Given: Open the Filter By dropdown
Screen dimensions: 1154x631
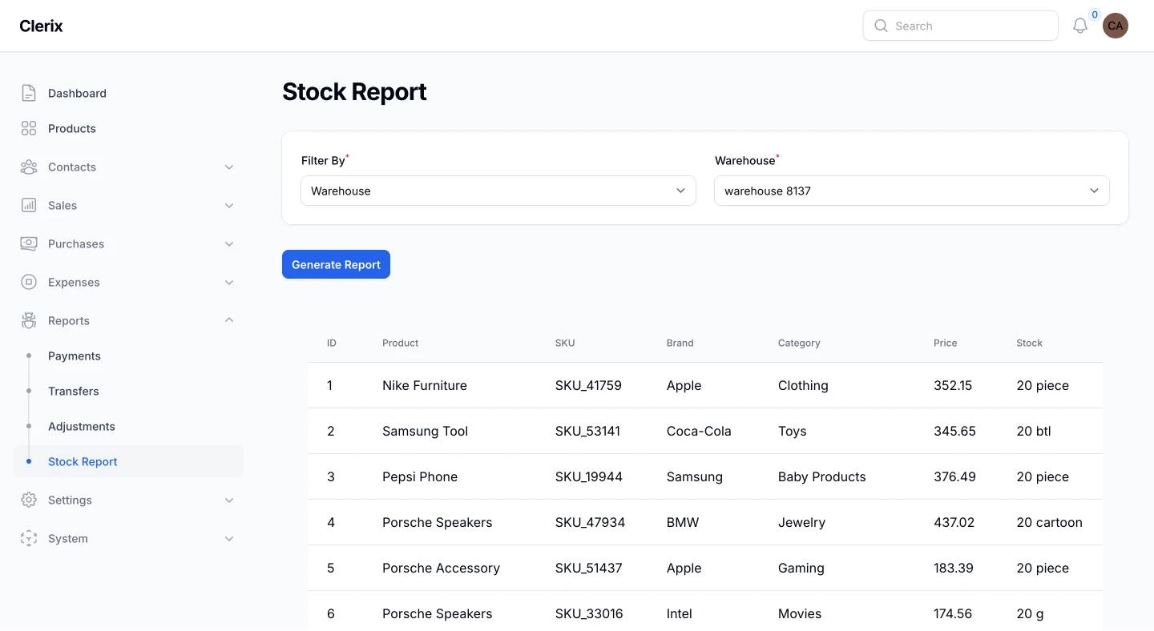Looking at the screenshot, I should pyautogui.click(x=498, y=191).
